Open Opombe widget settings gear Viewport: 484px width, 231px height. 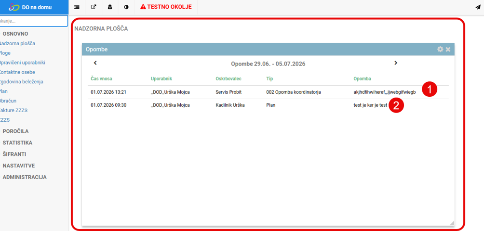[440, 49]
